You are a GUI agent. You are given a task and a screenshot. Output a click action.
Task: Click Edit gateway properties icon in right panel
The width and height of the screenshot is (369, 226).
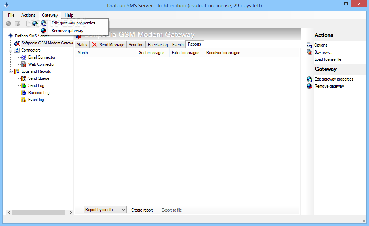click(x=309, y=79)
